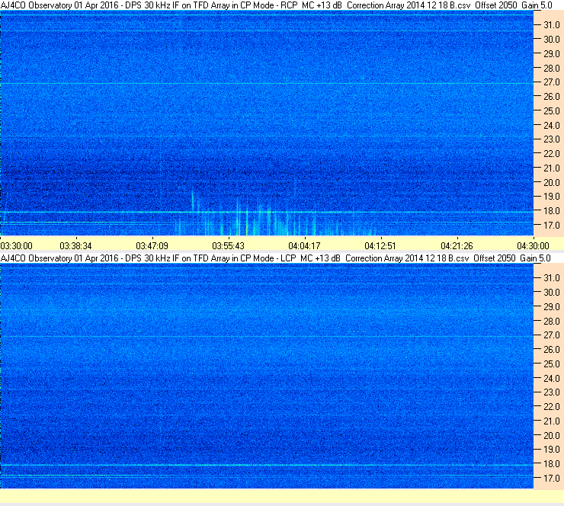Viewport: 564px width, 506px height.
Task: Click 25.0 frequency label in RCP chart
Action: (552, 111)
